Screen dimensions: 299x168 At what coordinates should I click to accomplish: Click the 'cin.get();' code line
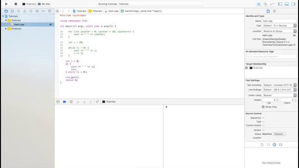72,77
